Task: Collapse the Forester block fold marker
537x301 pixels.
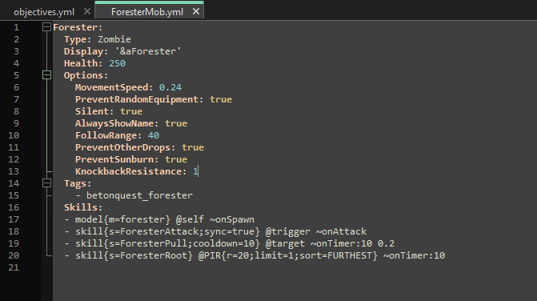Action: 47,27
